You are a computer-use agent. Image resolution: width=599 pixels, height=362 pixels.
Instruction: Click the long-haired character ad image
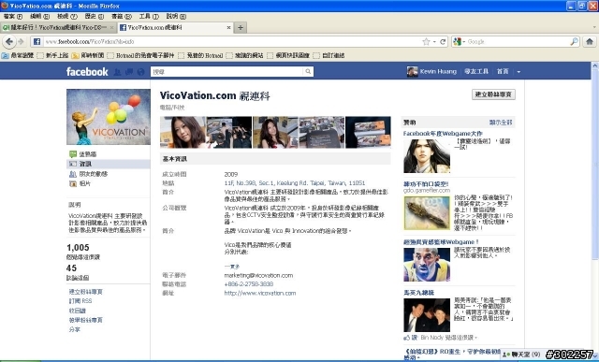tap(427, 156)
